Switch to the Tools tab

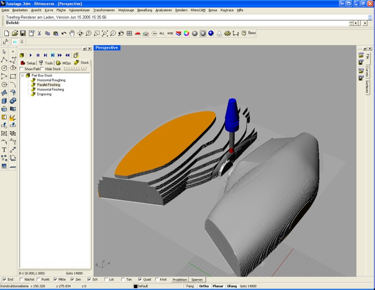click(x=46, y=63)
